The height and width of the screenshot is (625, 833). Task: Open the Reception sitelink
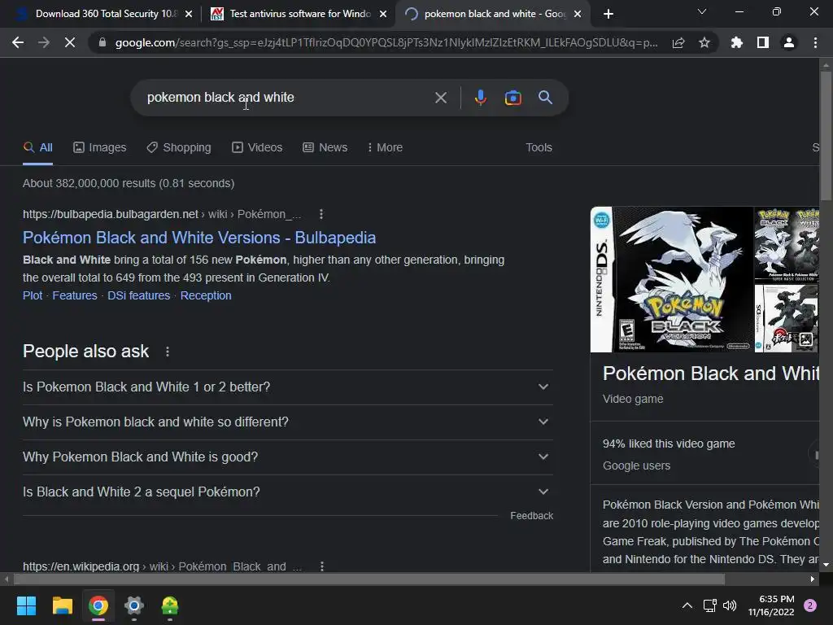pyautogui.click(x=206, y=295)
